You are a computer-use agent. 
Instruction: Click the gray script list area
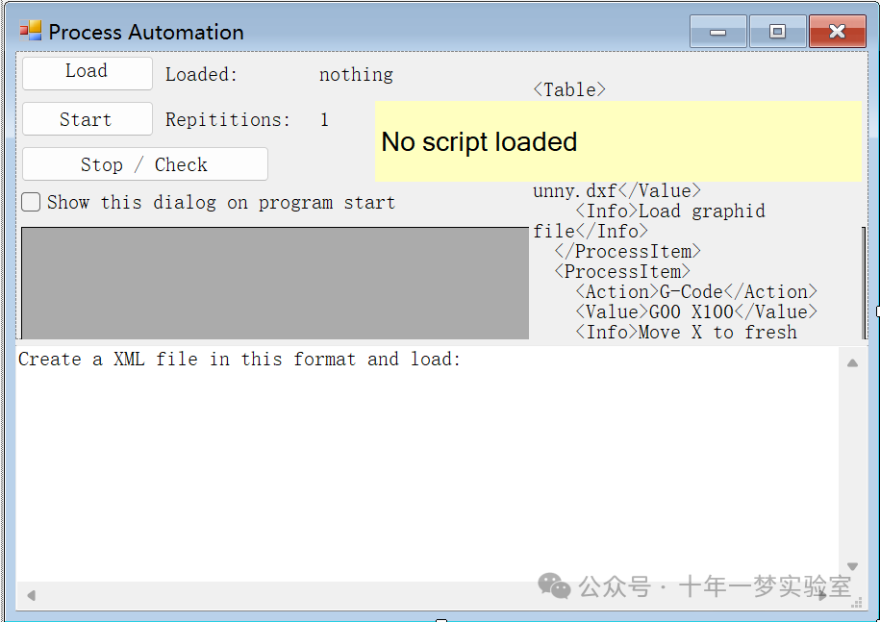(x=275, y=284)
